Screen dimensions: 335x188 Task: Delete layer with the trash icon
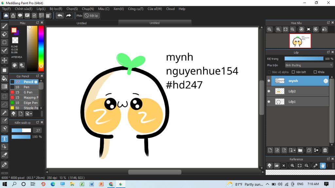325,150
